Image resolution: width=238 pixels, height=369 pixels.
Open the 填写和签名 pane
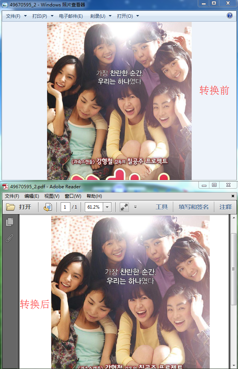194,207
